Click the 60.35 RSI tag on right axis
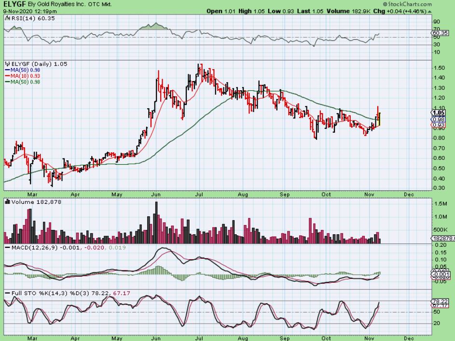This screenshot has width=455, height=341. (440, 33)
